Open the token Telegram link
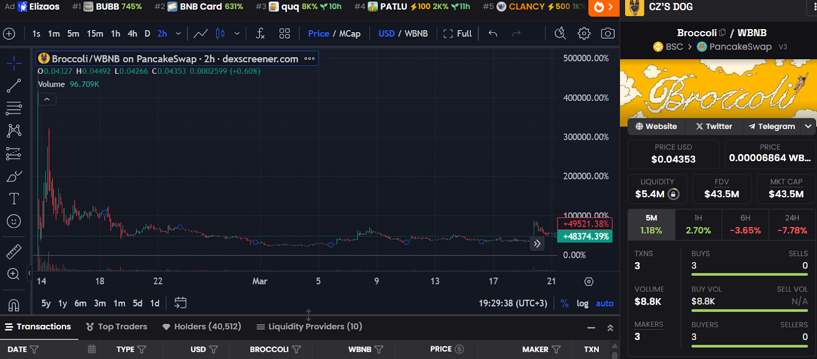The height and width of the screenshot is (359, 817). tap(771, 126)
